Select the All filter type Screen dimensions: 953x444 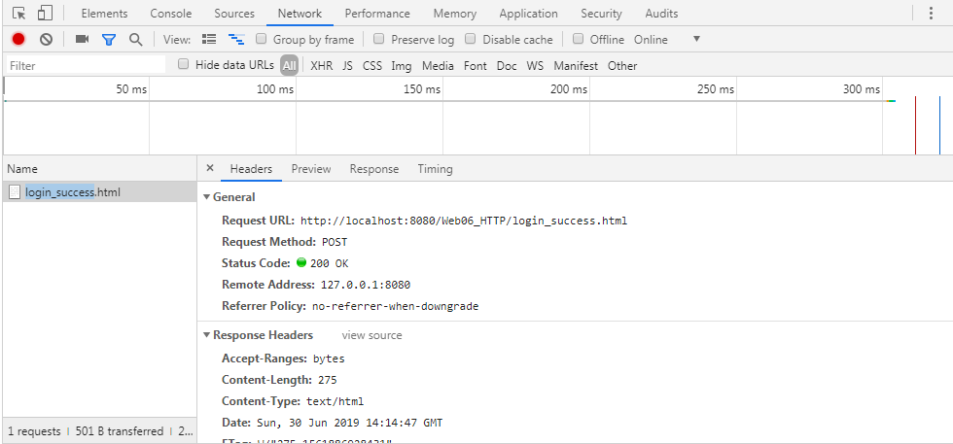point(290,66)
